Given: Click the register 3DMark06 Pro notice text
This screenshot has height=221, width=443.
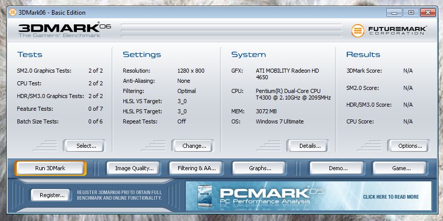Looking at the screenshot, I should 120,195.
